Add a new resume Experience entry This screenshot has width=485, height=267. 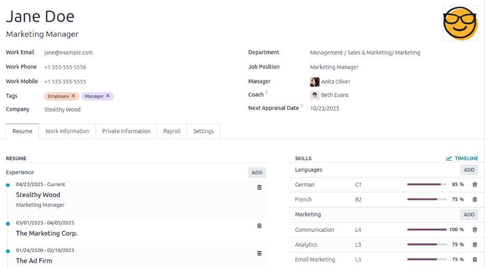tap(257, 173)
